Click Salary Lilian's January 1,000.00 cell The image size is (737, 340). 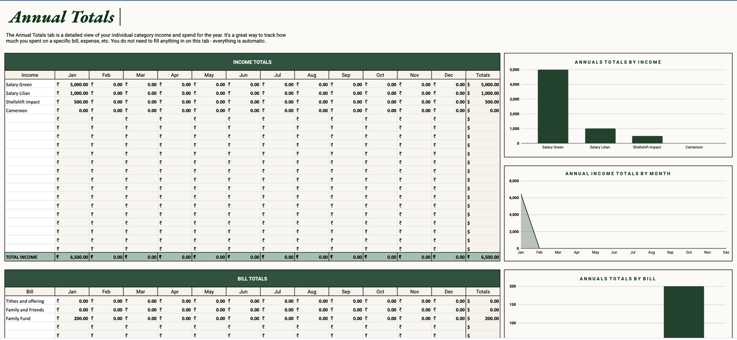72,93
